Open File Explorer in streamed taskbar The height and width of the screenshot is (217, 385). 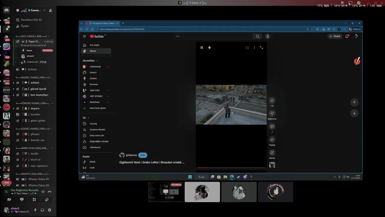point(225,177)
